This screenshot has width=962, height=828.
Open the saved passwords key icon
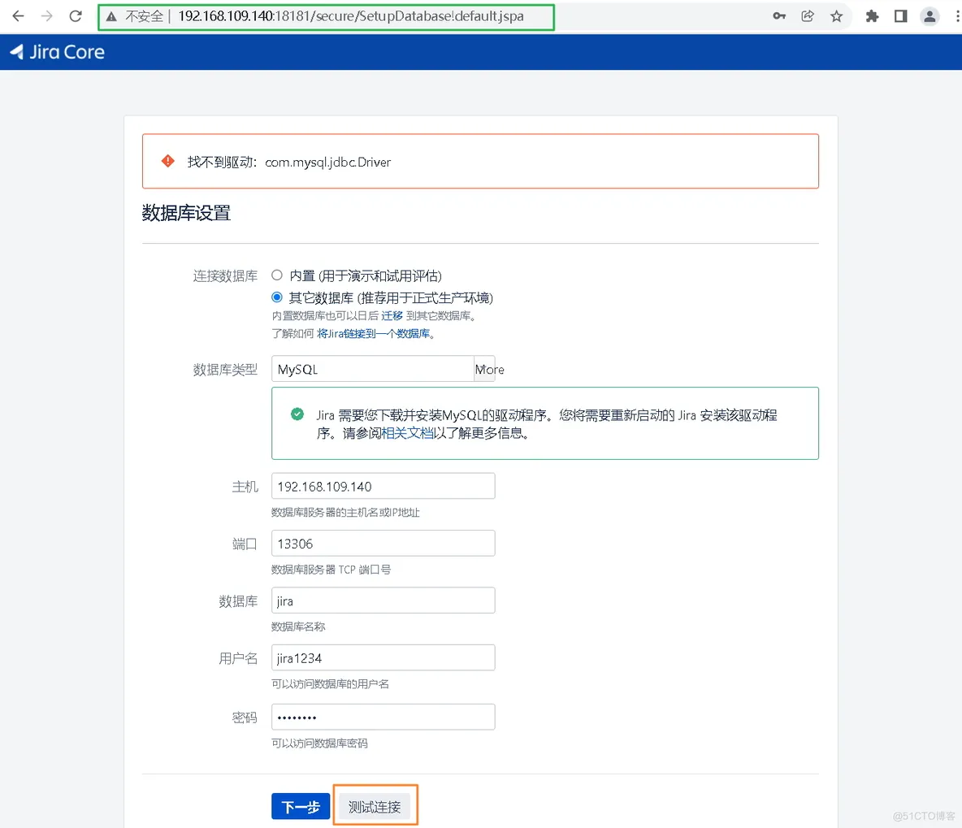click(x=779, y=16)
